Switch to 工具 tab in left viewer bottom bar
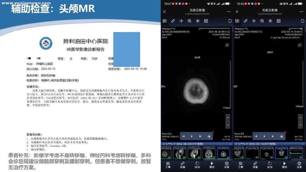306x172 pixels. click(x=168, y=165)
